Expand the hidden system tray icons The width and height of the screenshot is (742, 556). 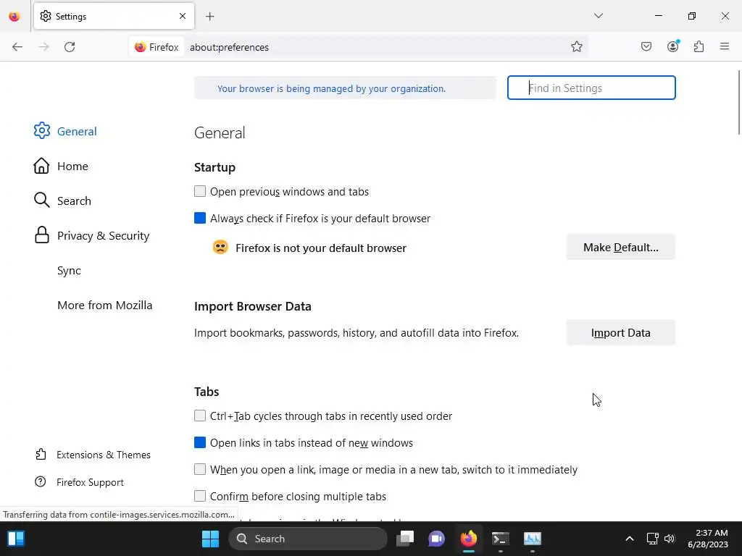pos(630,539)
